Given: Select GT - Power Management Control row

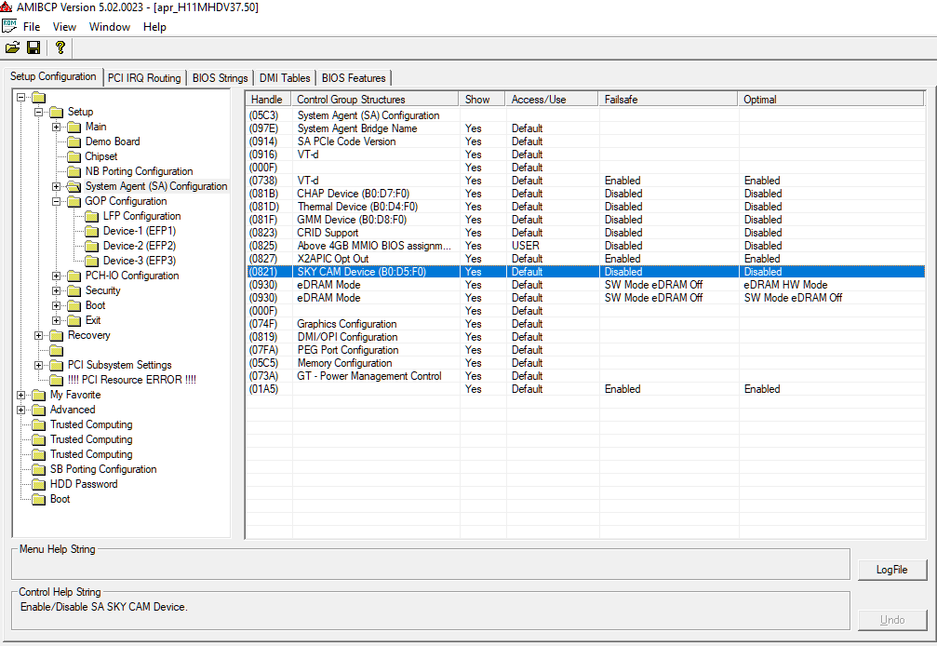Looking at the screenshot, I should (585, 376).
